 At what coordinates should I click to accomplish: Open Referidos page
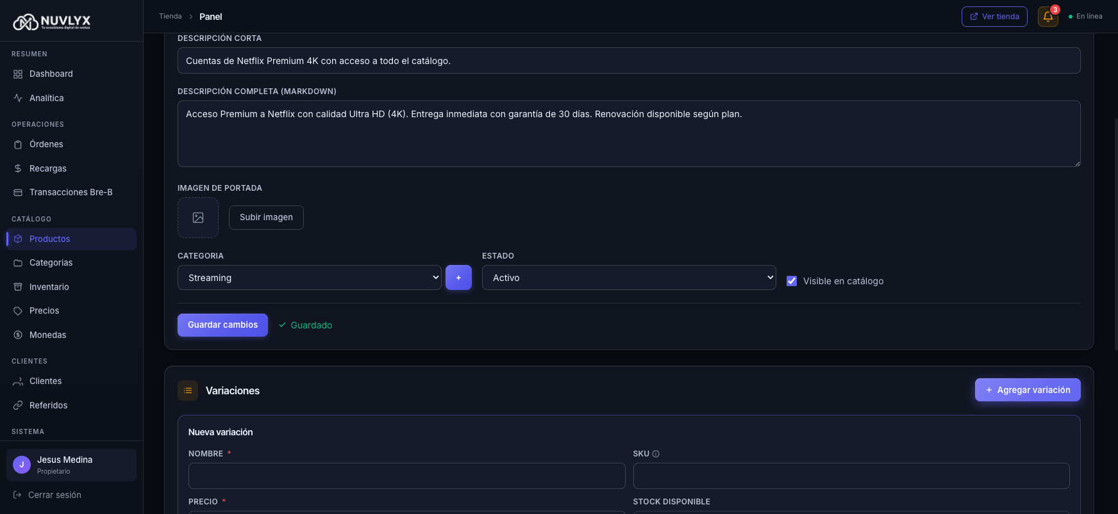pyautogui.click(x=71, y=405)
